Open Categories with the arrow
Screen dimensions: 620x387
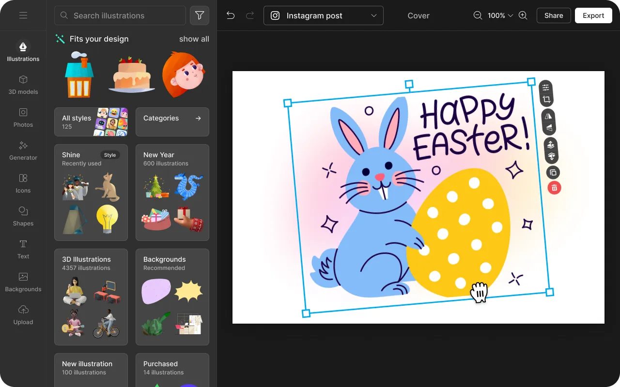click(172, 122)
